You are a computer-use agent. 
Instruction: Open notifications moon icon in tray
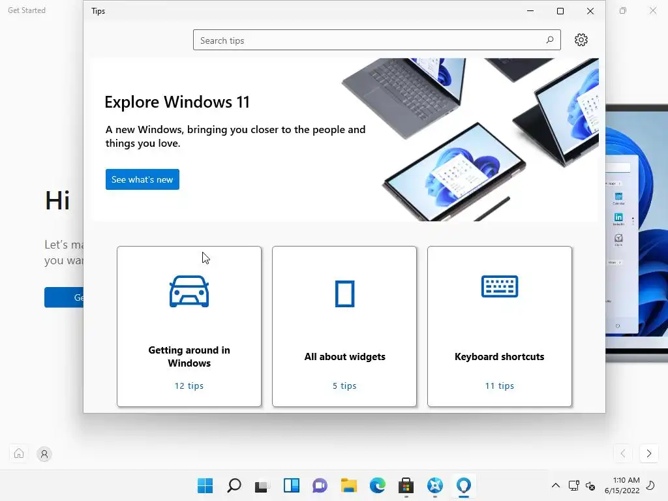(x=650, y=485)
